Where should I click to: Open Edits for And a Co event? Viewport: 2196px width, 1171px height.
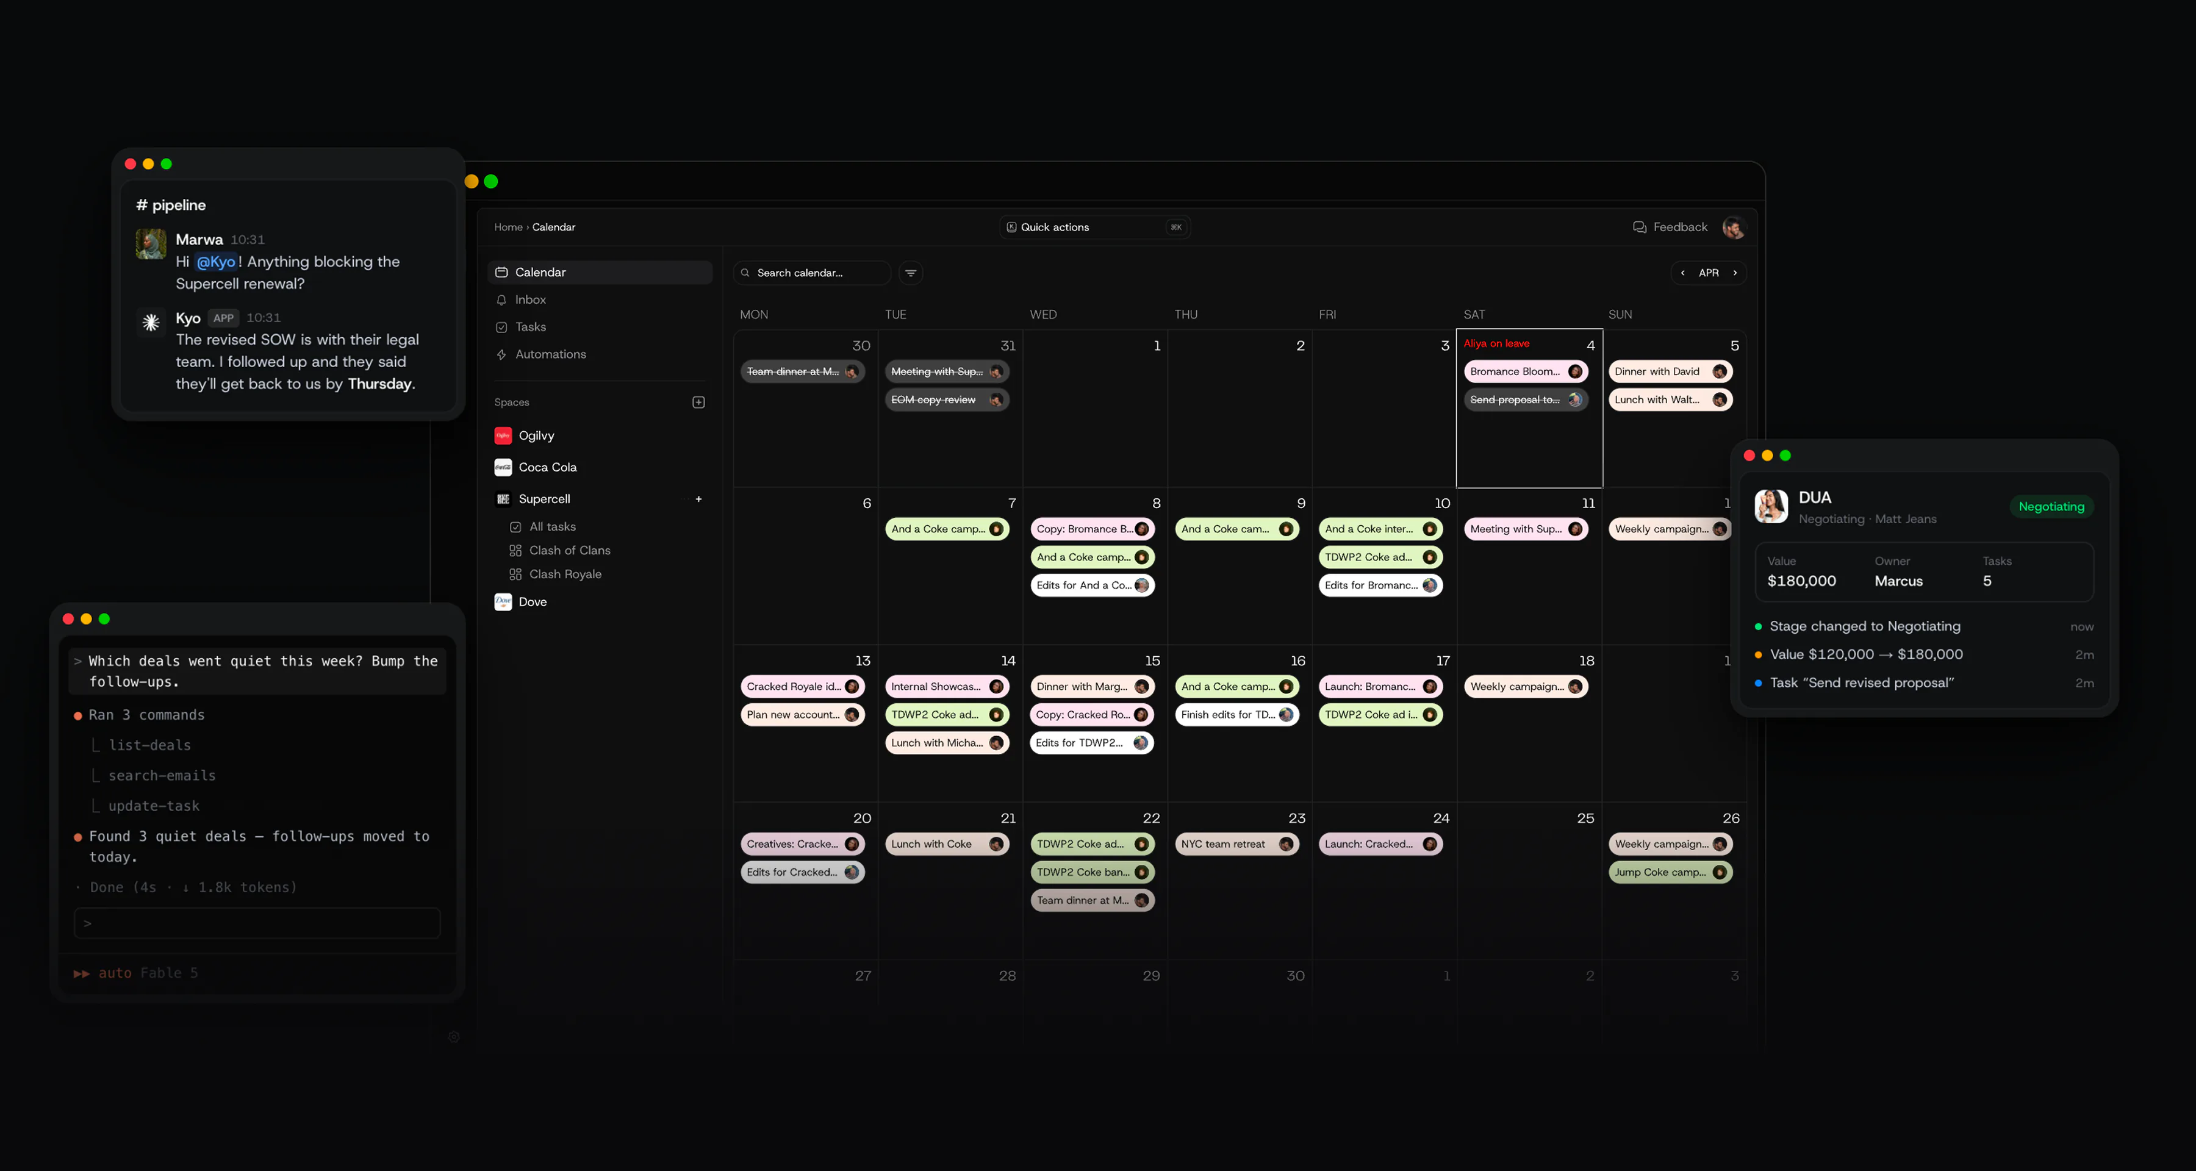1092,585
